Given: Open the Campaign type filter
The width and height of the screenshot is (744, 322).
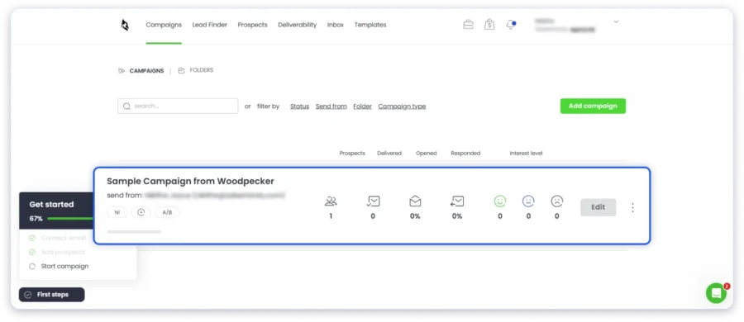Looking at the screenshot, I should click(x=402, y=107).
